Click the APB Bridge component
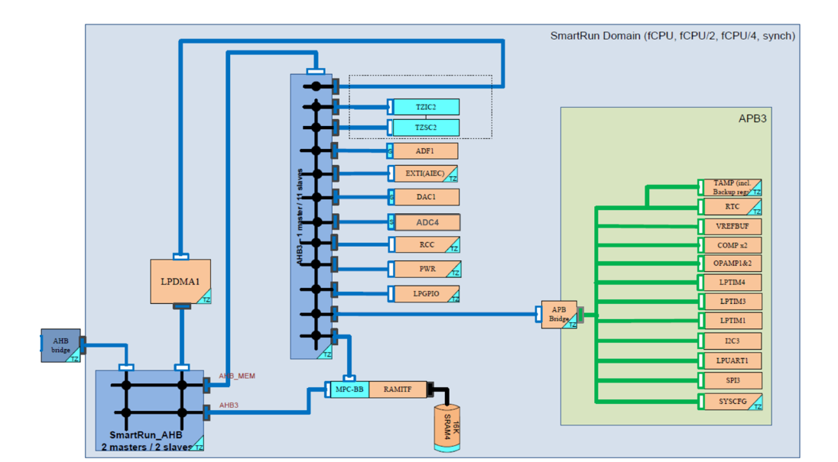This screenshot has width=838, height=462. [x=558, y=314]
